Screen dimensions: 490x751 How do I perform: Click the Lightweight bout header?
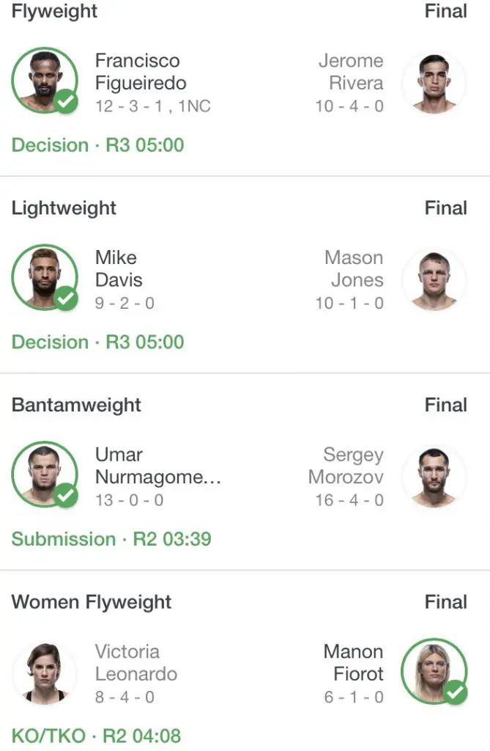click(64, 208)
